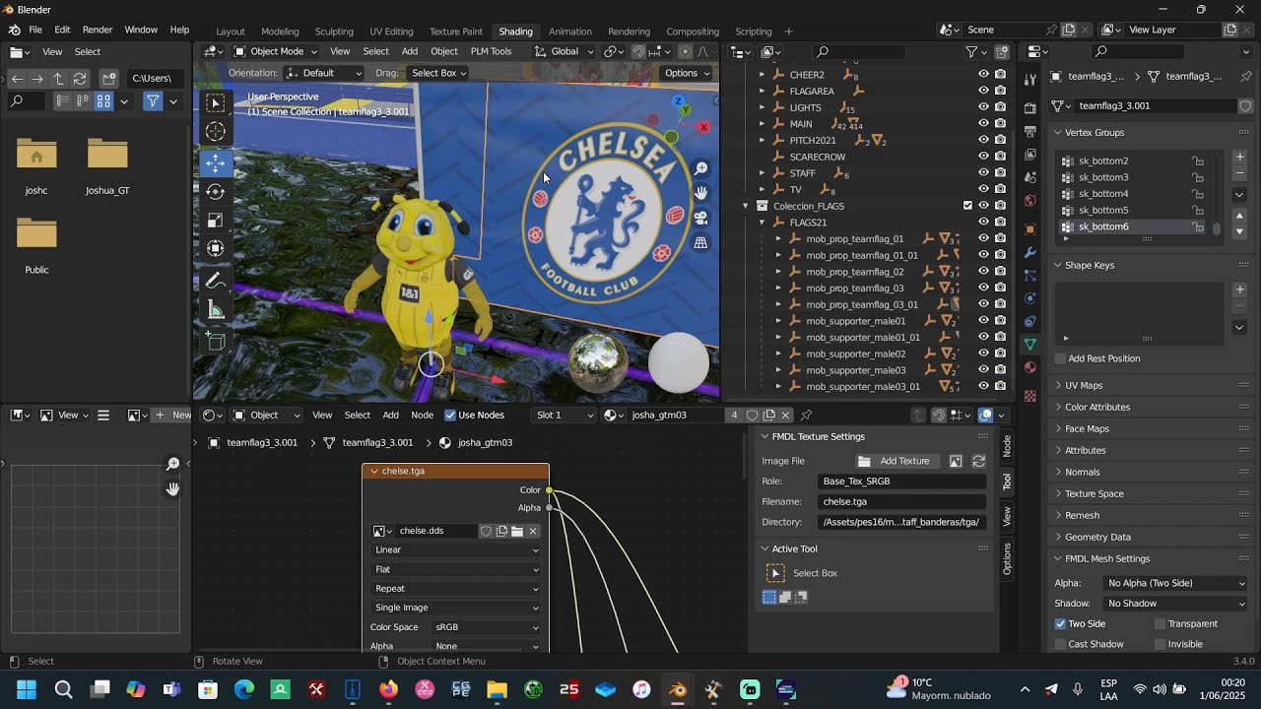Toggle camera view gizmo in viewport
Viewport: 1261px width, 709px height.
tap(701, 218)
